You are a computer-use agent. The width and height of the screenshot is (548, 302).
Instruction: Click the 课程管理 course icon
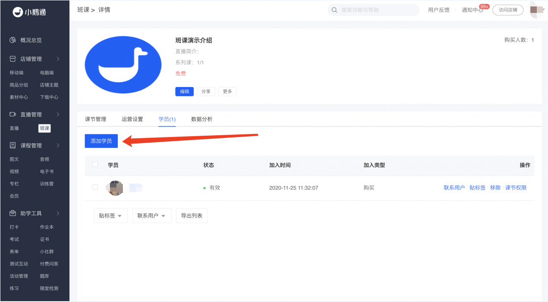coord(13,145)
